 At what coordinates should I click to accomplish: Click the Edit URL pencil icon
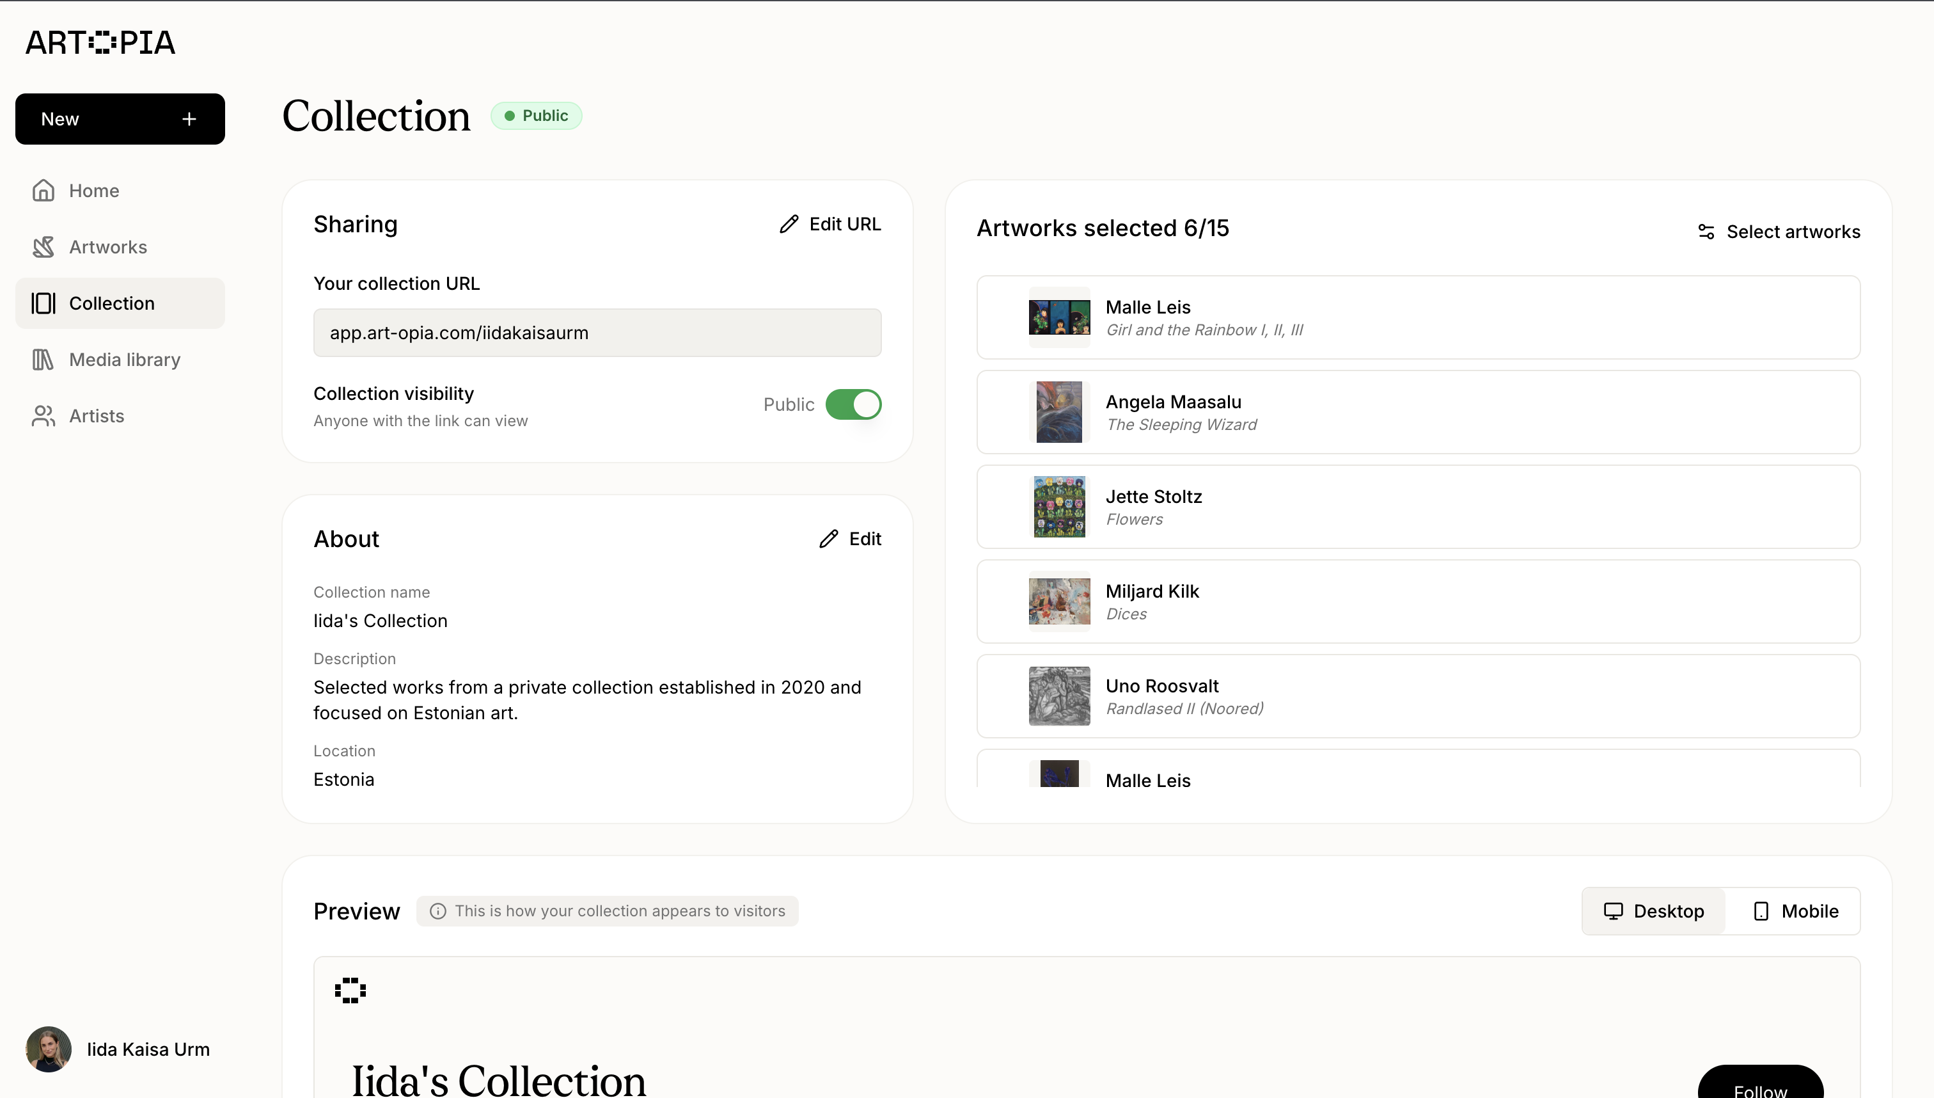[x=789, y=224]
